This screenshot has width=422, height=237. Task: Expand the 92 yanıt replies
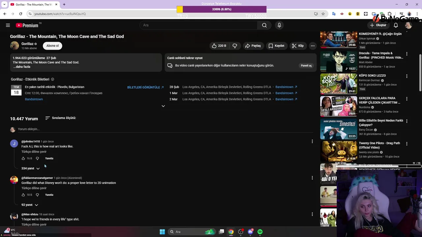point(30,205)
